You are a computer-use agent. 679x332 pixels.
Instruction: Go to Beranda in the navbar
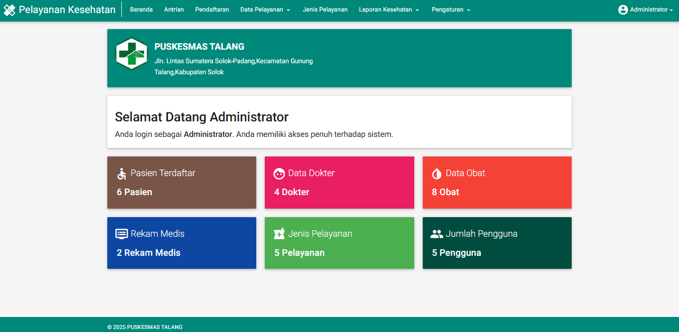pyautogui.click(x=141, y=10)
